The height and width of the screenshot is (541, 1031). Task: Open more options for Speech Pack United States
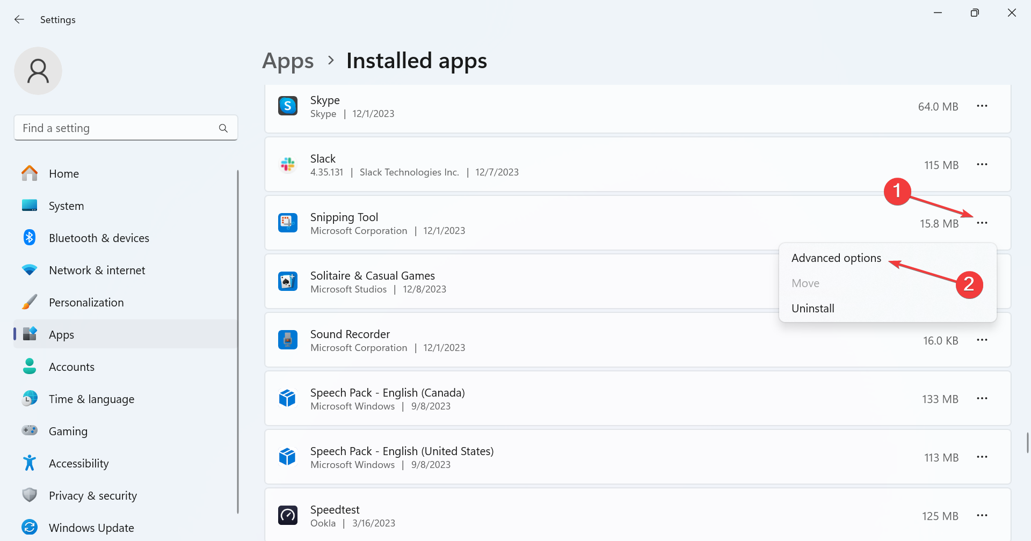pyautogui.click(x=982, y=457)
